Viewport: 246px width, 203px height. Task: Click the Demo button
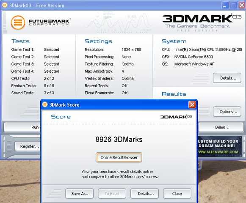221,127
